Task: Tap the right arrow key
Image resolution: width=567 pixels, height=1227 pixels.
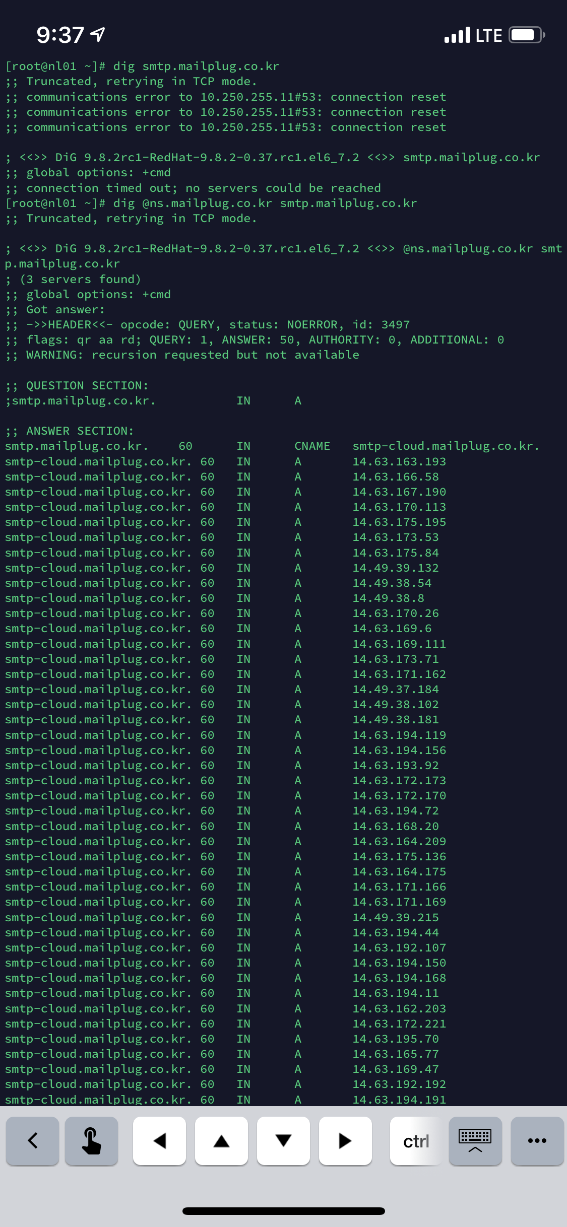Action: point(345,1140)
